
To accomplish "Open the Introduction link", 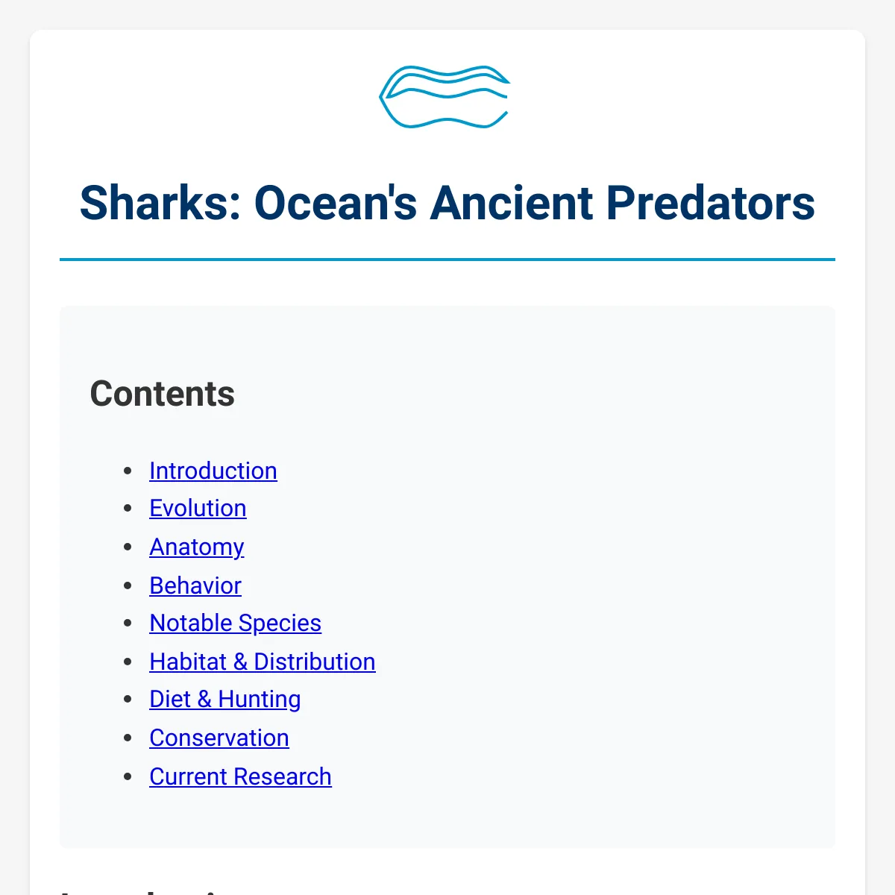I will (x=213, y=471).
